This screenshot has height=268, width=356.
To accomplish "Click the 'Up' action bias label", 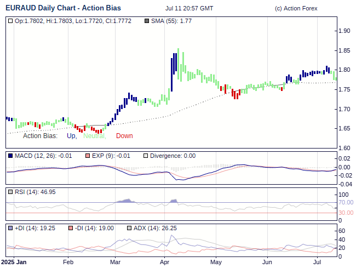I will tap(71, 136).
